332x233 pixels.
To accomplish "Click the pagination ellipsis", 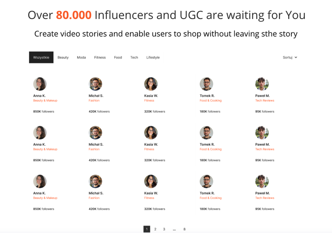I will click(x=174, y=229).
